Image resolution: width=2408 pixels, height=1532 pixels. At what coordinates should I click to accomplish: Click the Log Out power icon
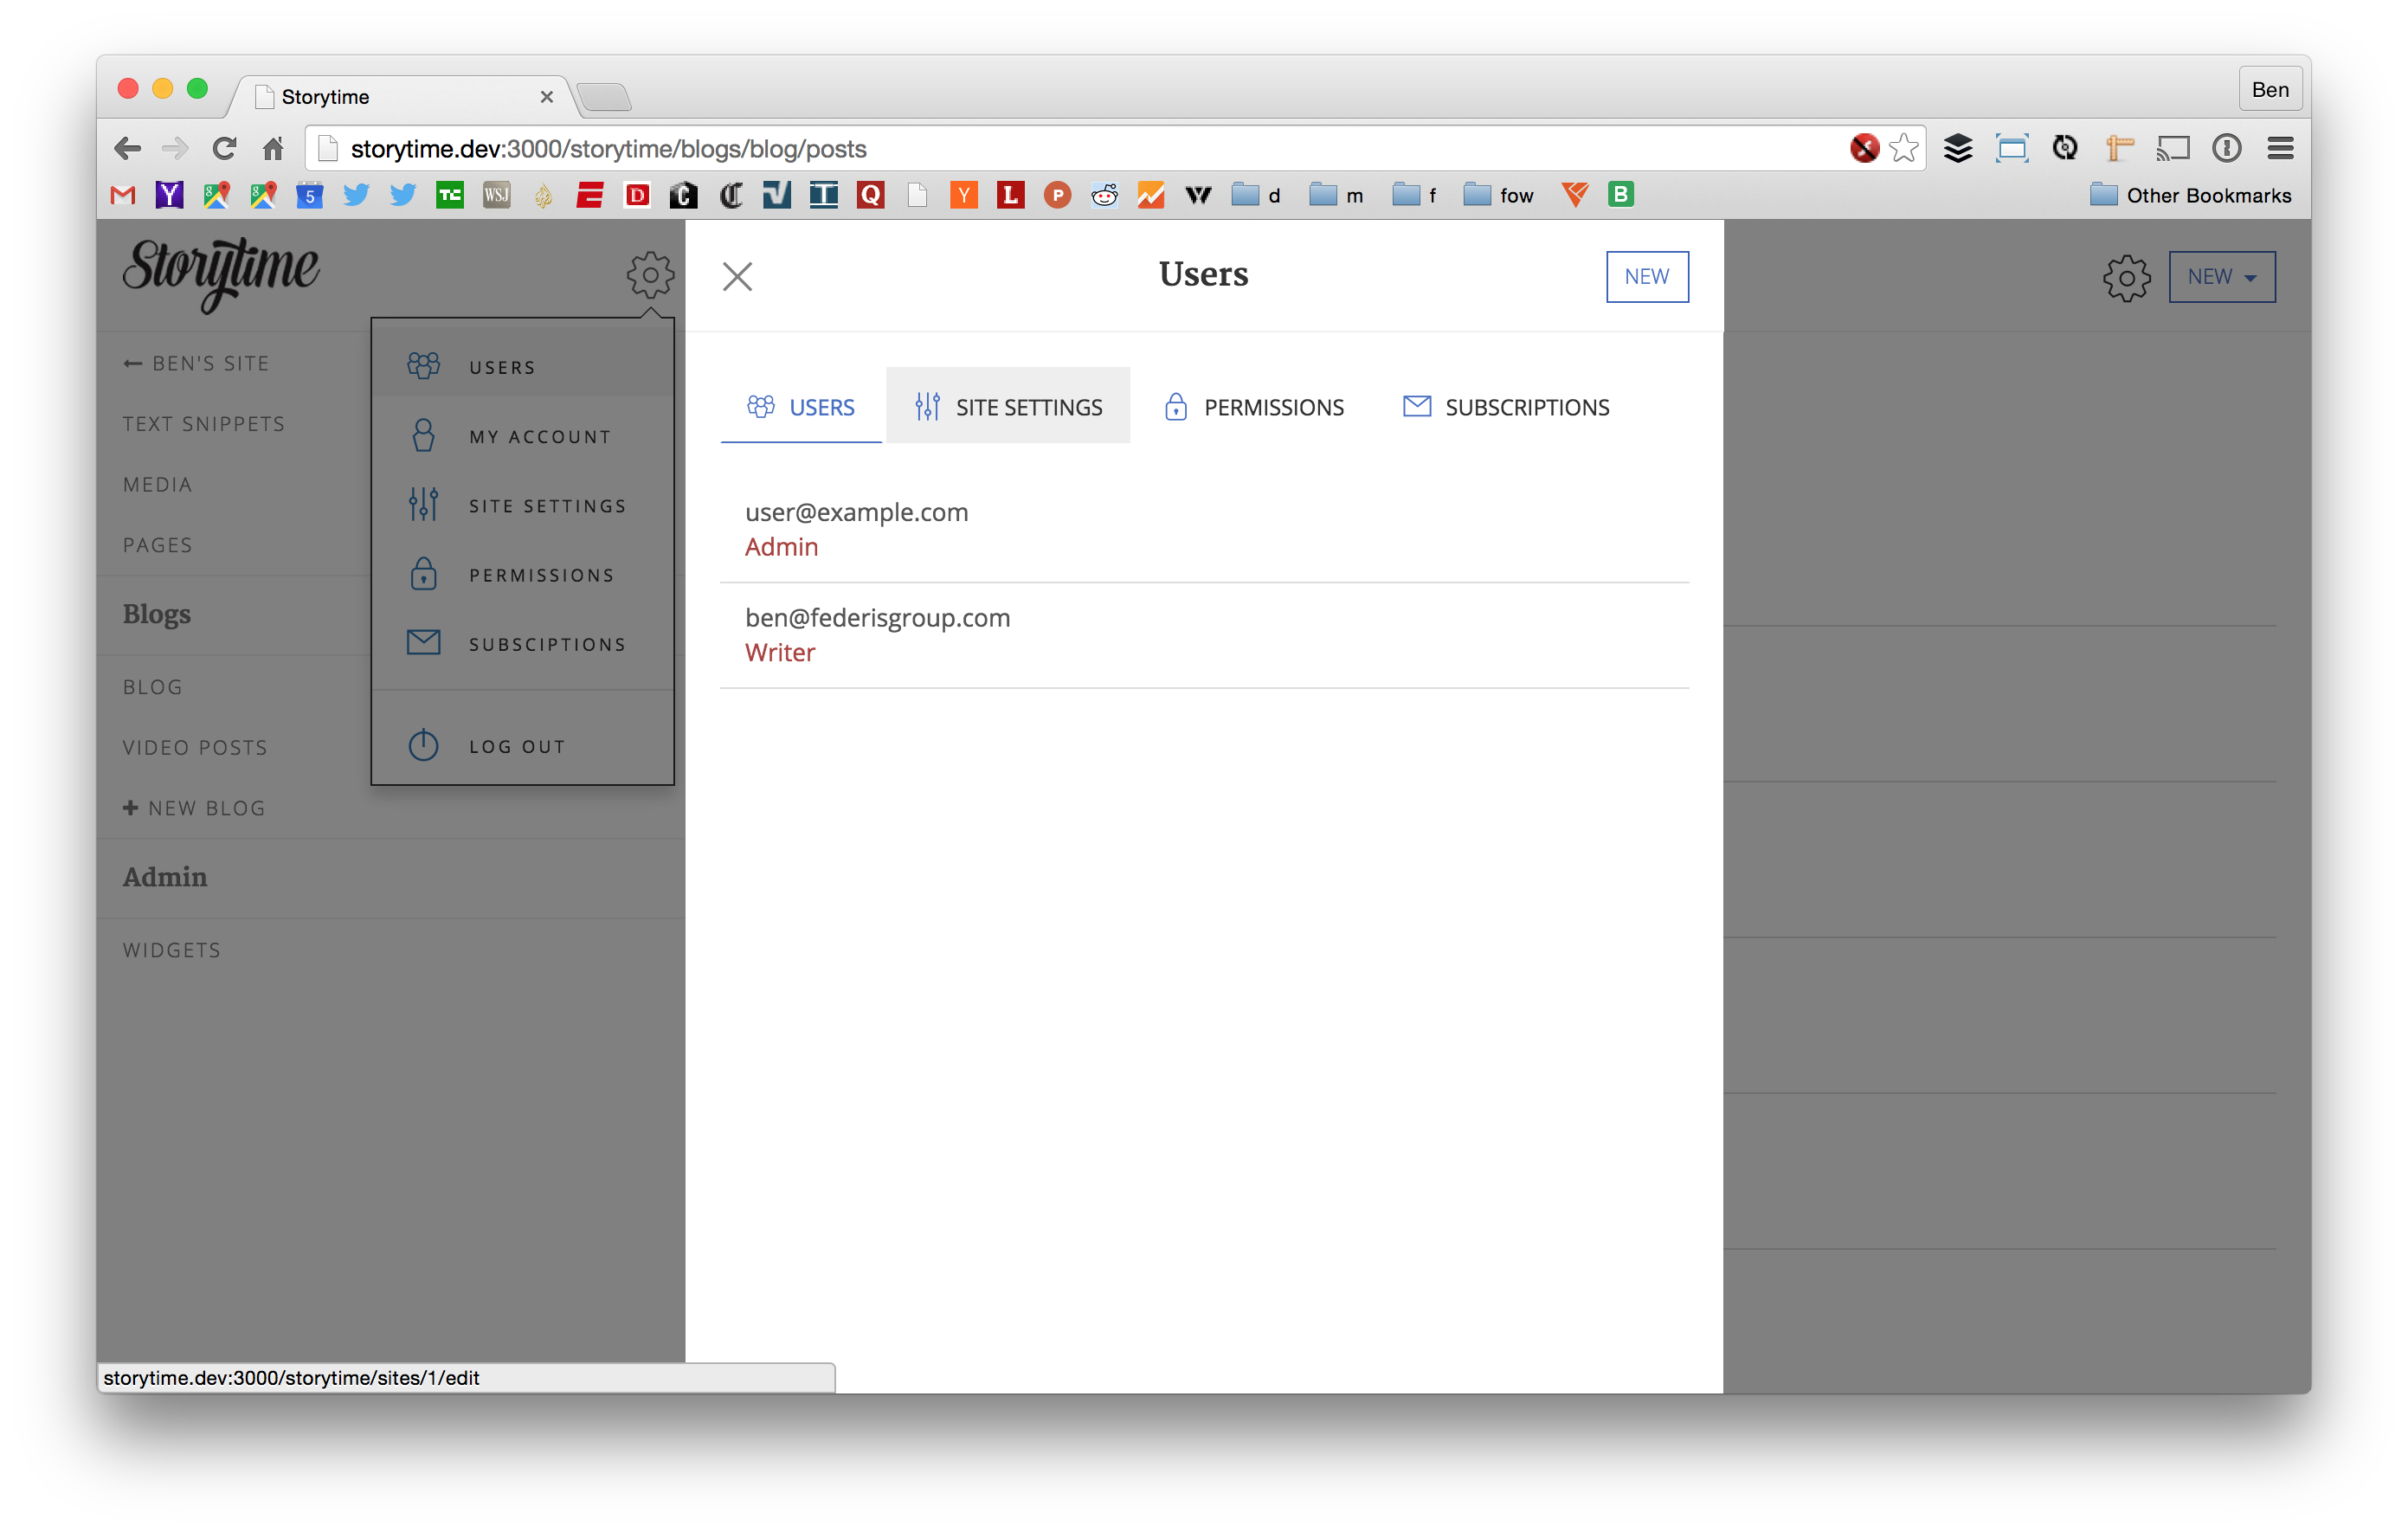coord(423,745)
